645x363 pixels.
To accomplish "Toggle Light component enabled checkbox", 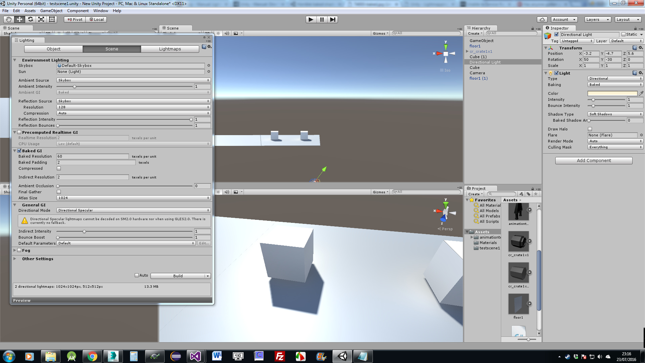I will [557, 73].
